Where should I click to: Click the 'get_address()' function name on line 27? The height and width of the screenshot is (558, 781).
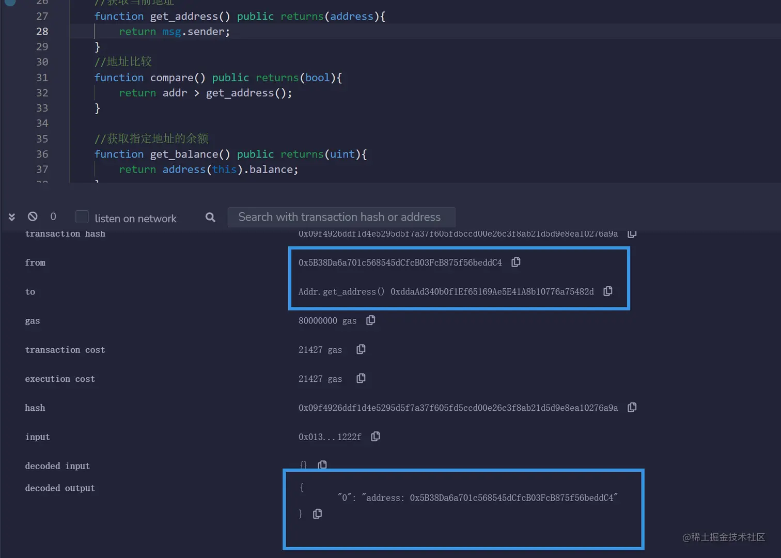(x=190, y=17)
